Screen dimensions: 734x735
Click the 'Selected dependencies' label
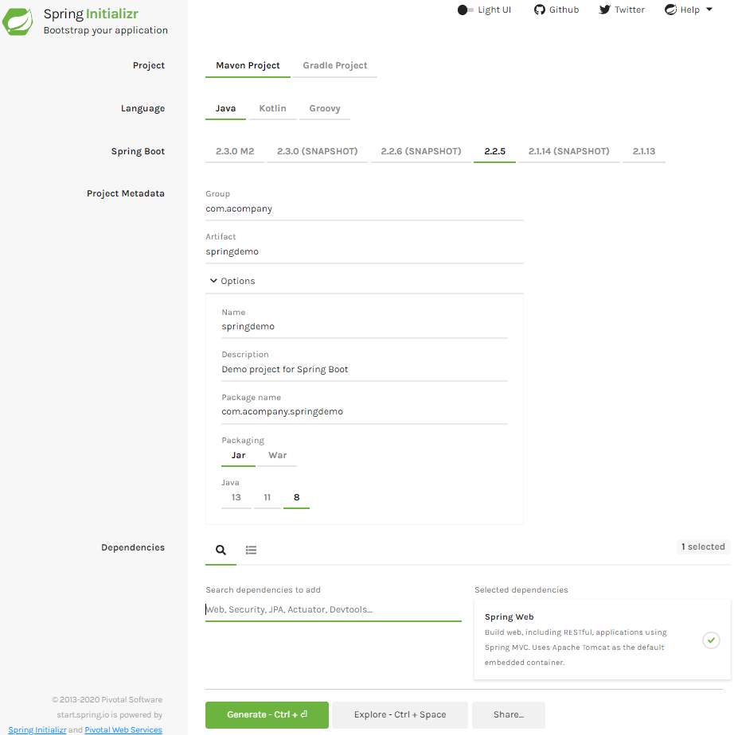coord(521,589)
